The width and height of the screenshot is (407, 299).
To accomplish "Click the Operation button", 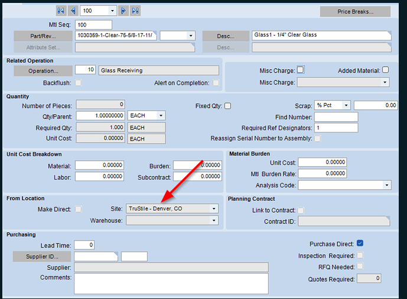I will pos(43,70).
